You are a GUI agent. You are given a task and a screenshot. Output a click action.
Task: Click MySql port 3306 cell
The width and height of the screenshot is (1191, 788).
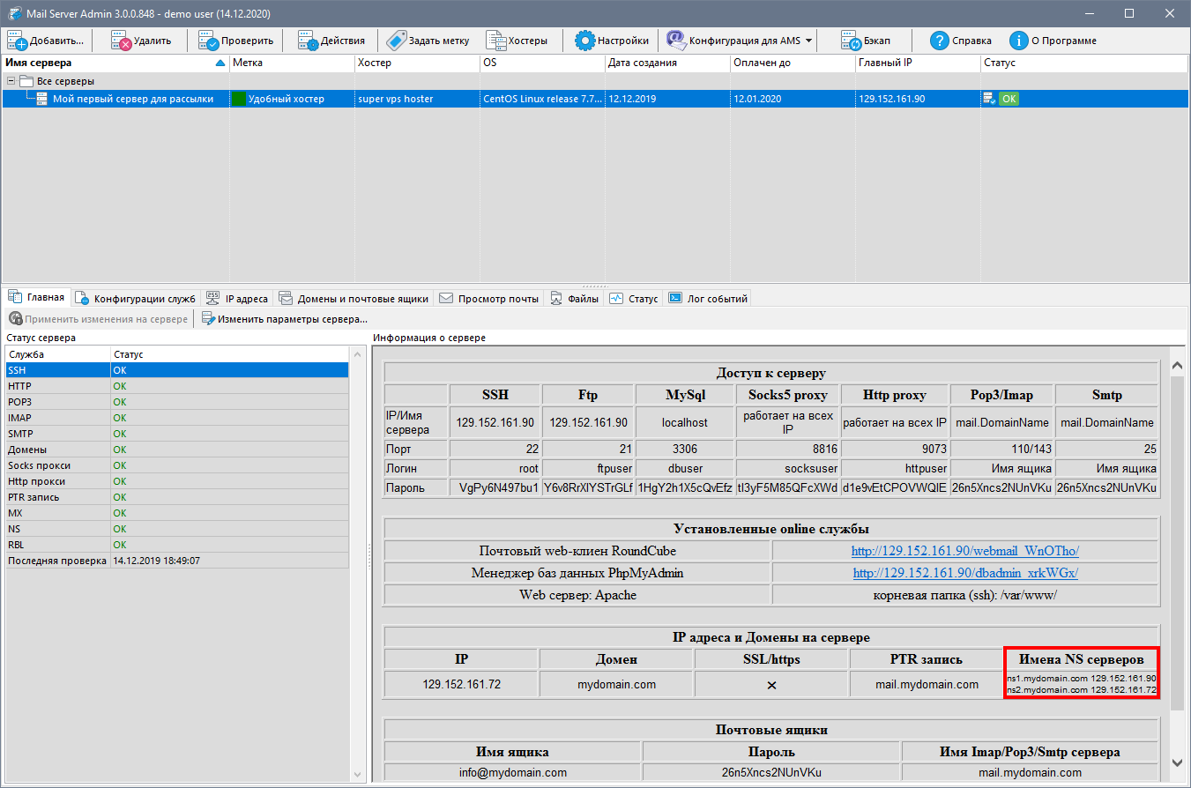[685, 449]
